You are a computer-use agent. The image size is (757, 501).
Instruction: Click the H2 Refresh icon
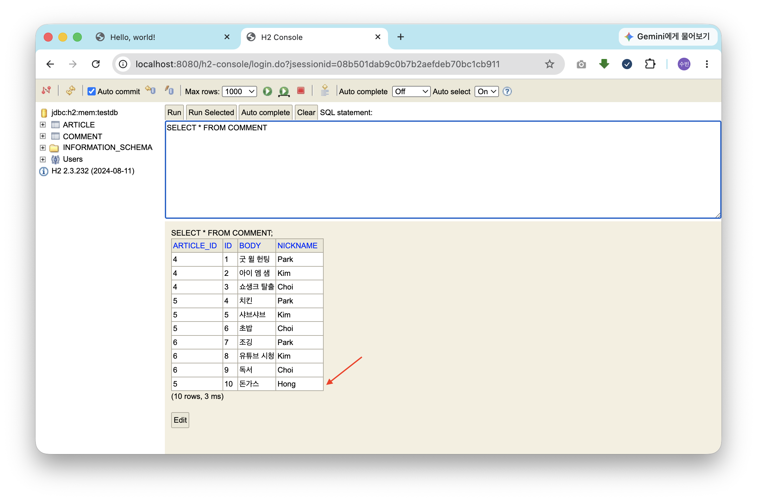coord(71,91)
